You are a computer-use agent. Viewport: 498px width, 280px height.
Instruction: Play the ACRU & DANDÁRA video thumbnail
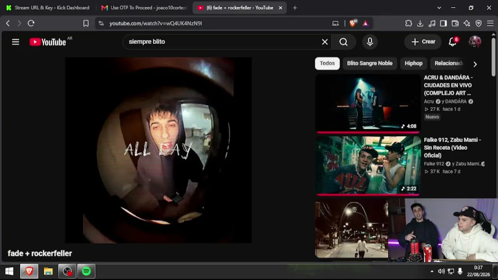click(368, 103)
